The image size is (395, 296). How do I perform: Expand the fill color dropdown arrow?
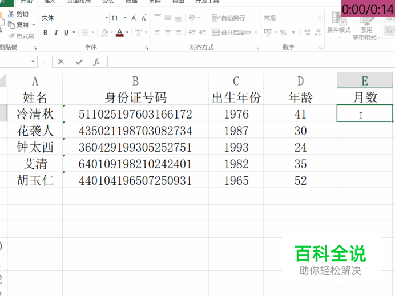tap(112, 33)
